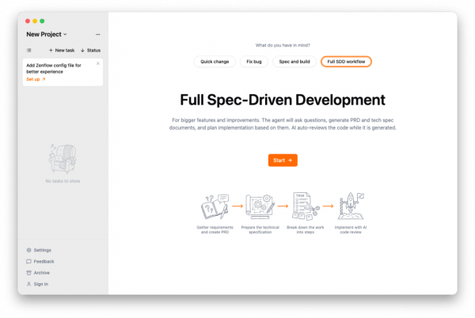Click the Full Spec-Driven Development heading
475x318 pixels.
(283, 100)
